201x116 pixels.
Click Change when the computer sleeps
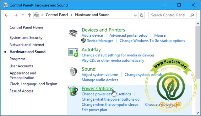110,105
